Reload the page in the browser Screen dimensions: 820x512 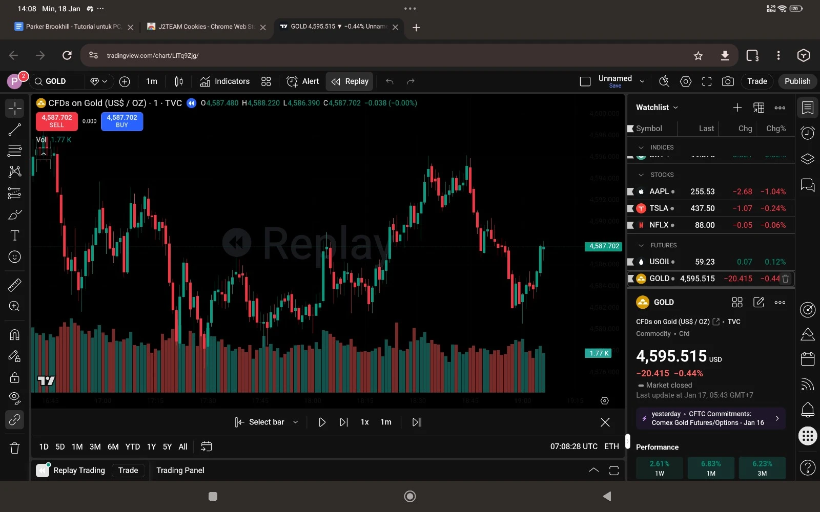pos(67,55)
